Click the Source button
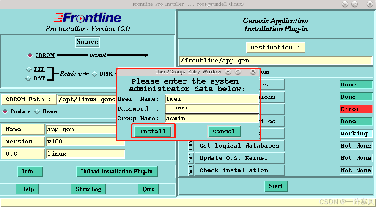Viewport: 376px width, 208px height. coord(87,42)
